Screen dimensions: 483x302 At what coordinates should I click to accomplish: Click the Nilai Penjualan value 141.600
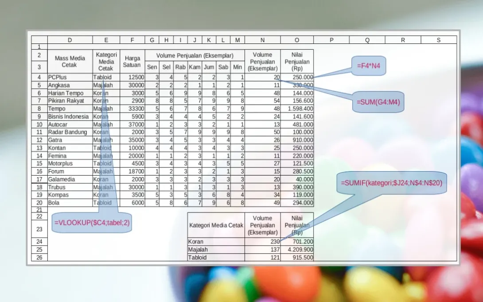[297, 117]
